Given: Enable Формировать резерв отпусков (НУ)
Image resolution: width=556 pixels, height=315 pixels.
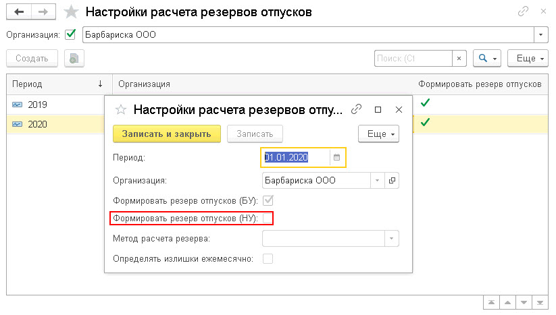Looking at the screenshot, I should (268, 219).
